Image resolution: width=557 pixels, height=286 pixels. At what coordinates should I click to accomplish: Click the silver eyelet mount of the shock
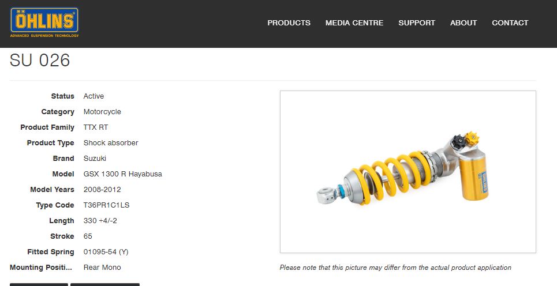tap(326, 195)
